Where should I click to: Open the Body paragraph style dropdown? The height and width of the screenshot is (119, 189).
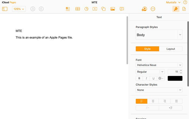pos(159,35)
